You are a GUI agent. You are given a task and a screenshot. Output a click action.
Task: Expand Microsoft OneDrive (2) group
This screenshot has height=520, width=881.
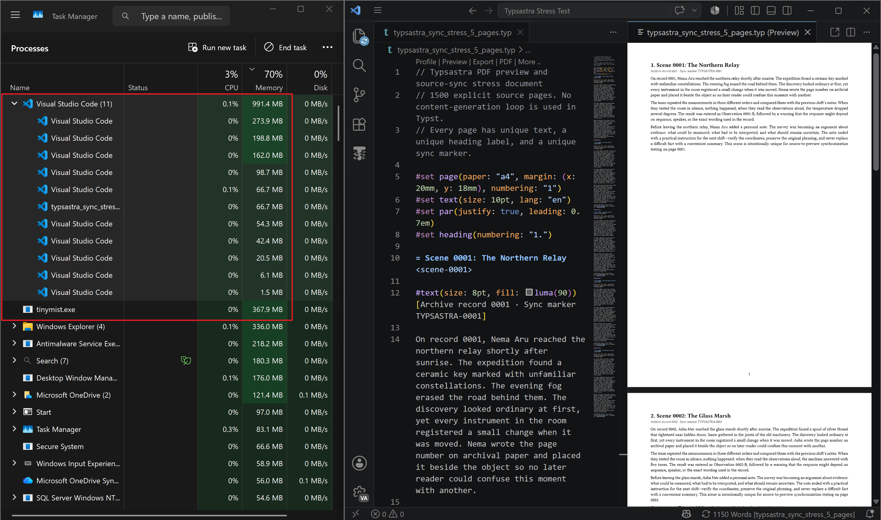[x=14, y=395]
